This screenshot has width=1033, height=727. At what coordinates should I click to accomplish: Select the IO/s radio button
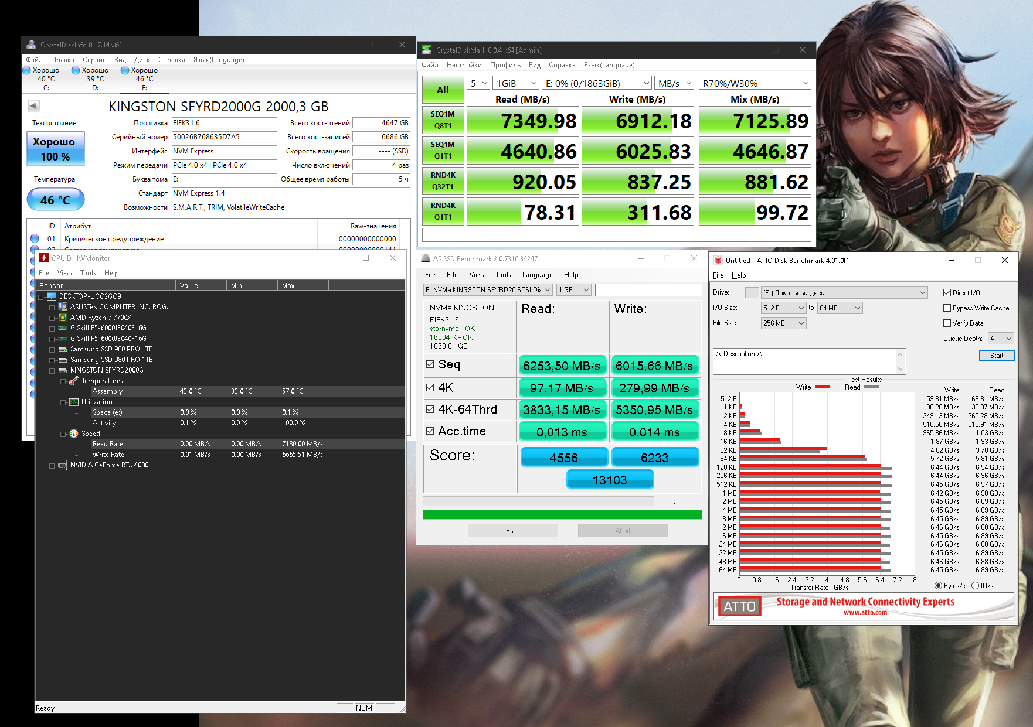975,585
